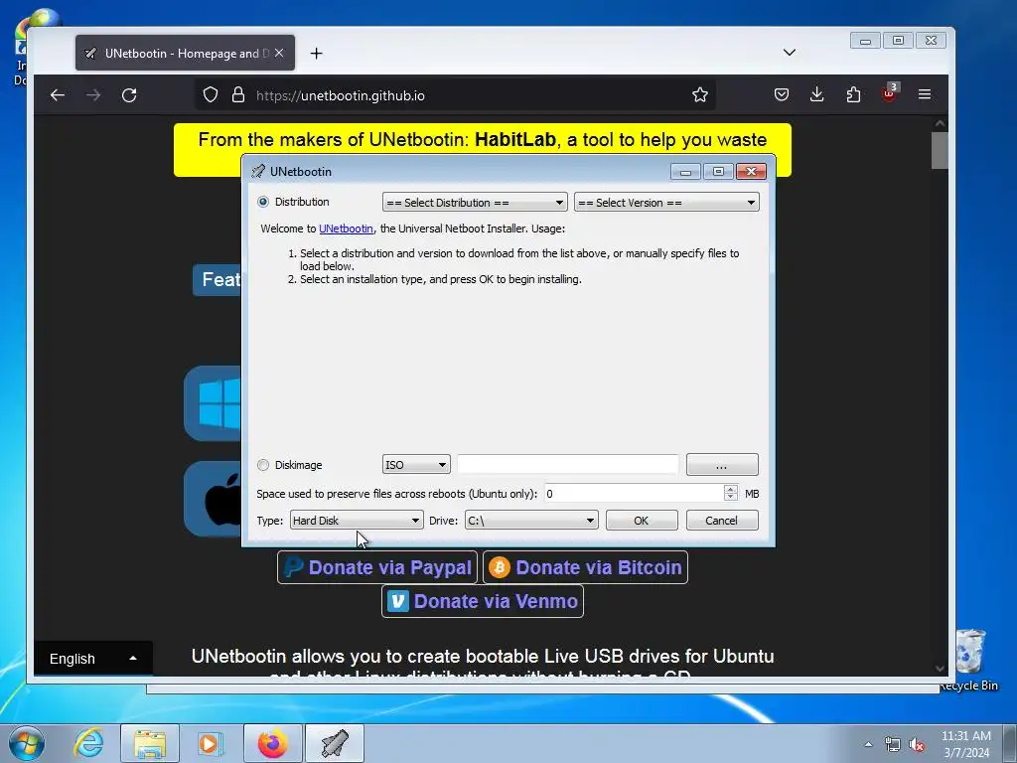The height and width of the screenshot is (763, 1017).
Task: Go forward in Firefox
Action: point(93,95)
